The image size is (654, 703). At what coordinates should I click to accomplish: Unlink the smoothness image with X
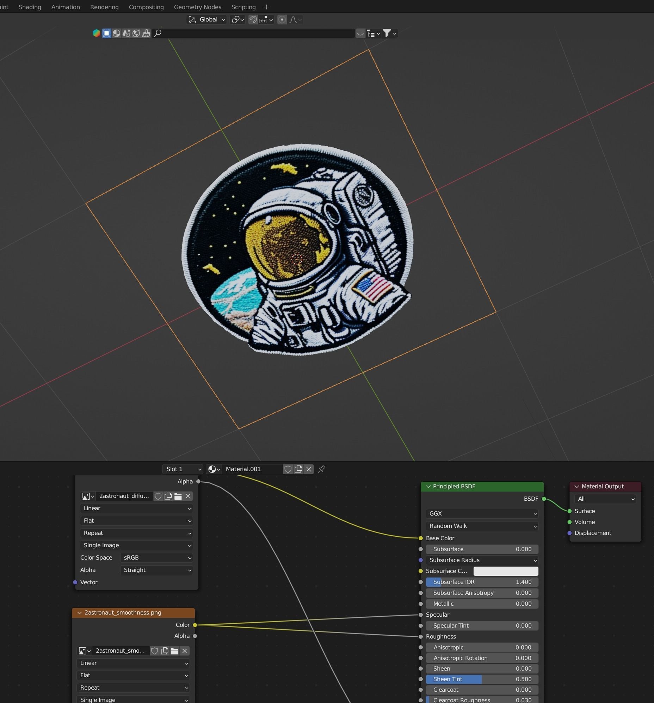(x=185, y=651)
